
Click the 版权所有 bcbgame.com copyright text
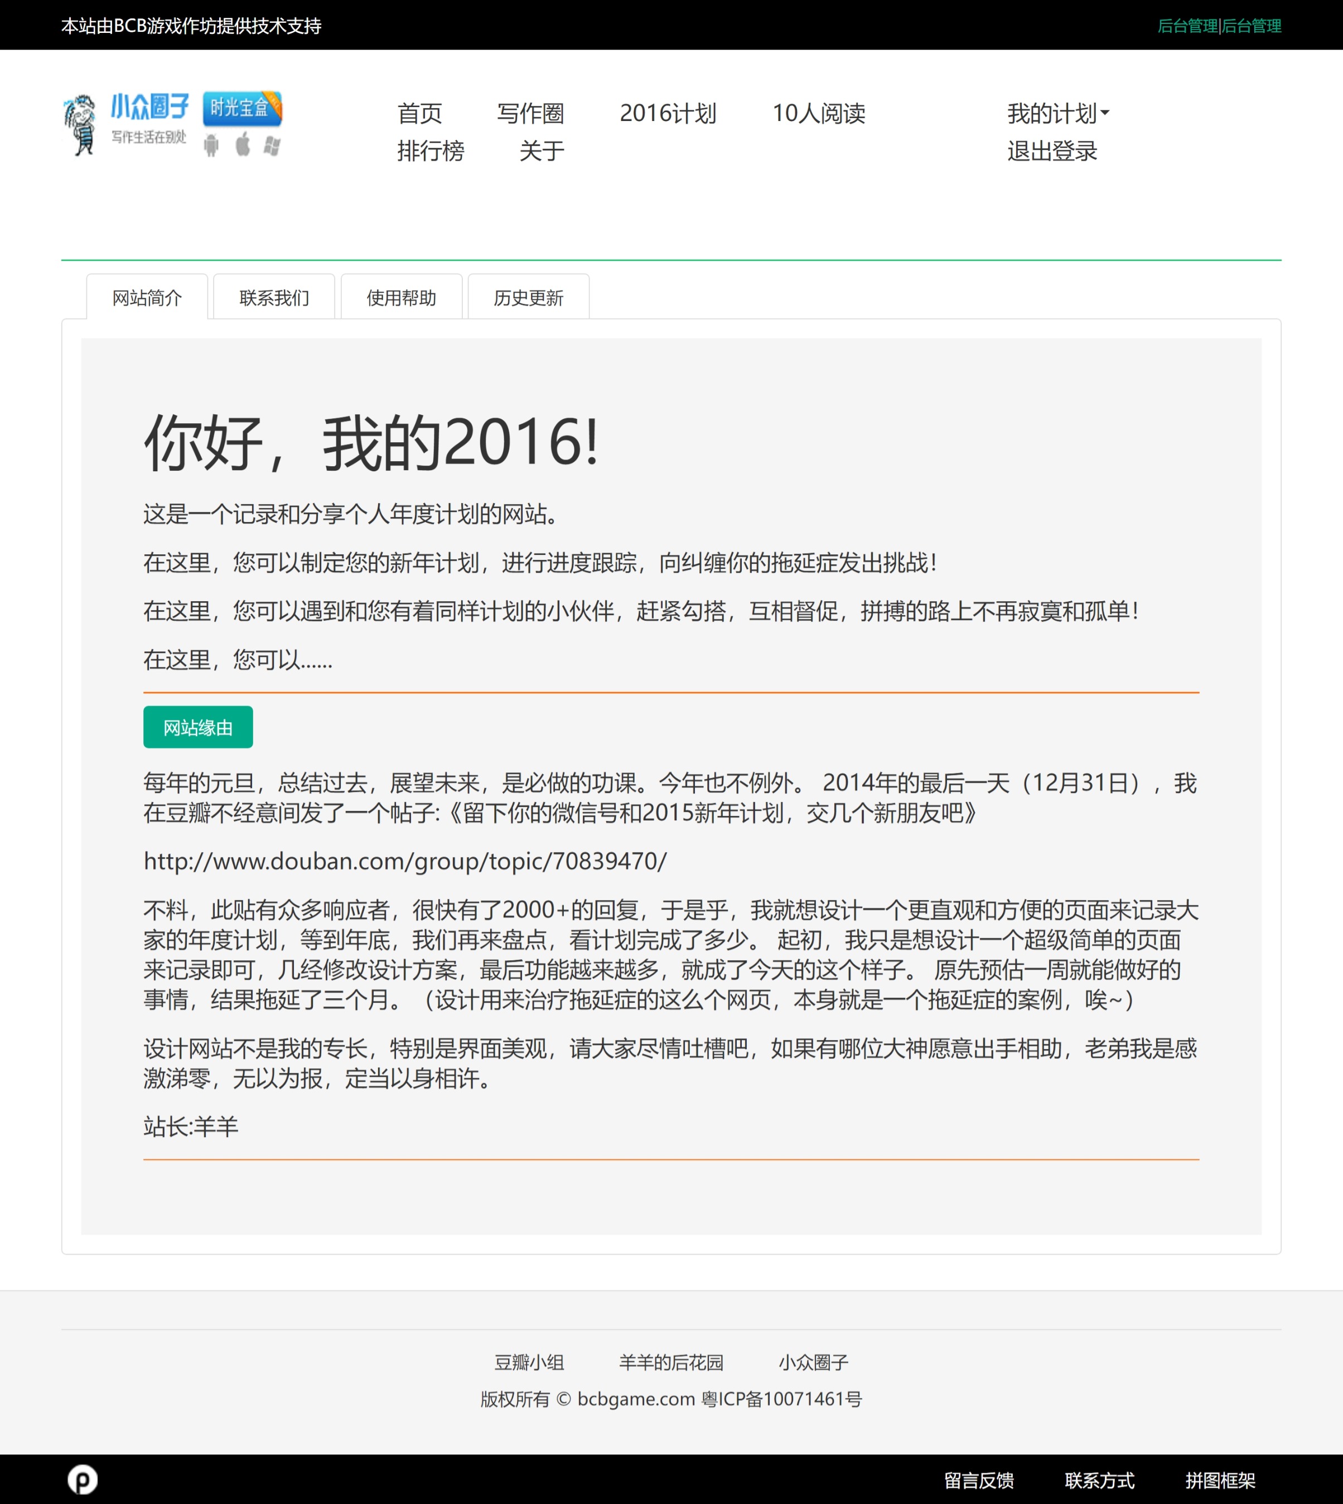(x=671, y=1399)
